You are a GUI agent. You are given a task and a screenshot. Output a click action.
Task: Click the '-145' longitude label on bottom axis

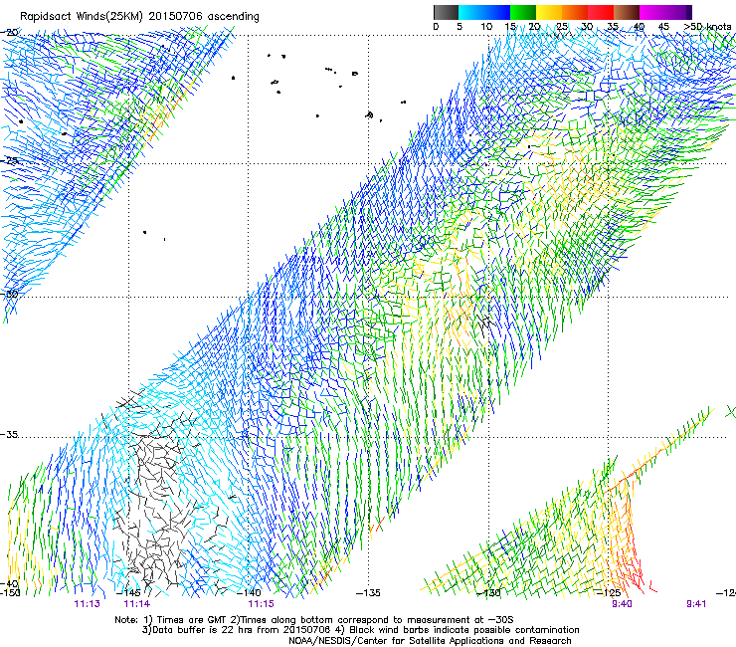tap(128, 593)
